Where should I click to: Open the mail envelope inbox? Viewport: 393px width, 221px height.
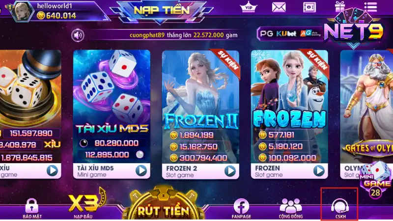tap(279, 7)
